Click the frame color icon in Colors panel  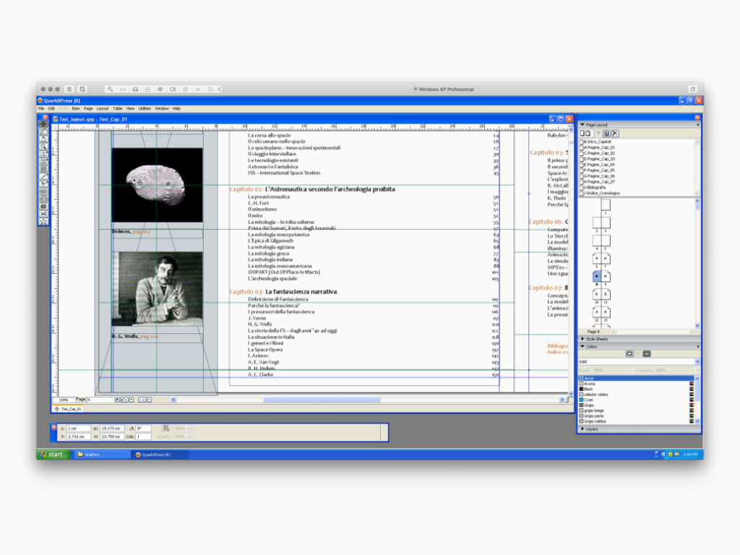click(629, 354)
